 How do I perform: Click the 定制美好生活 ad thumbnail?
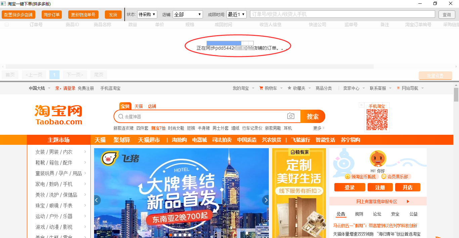tap(299, 193)
